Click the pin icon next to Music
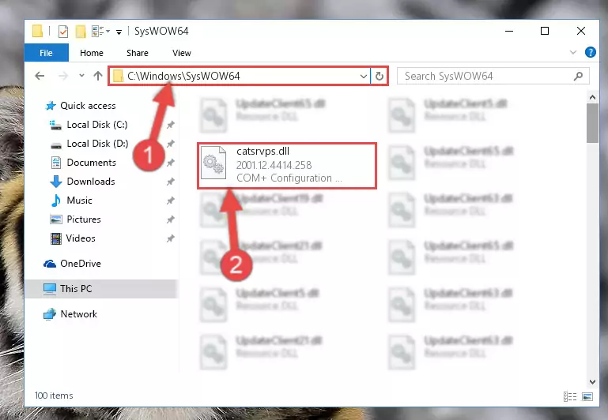Screen dimensions: 608x420 click(170, 201)
